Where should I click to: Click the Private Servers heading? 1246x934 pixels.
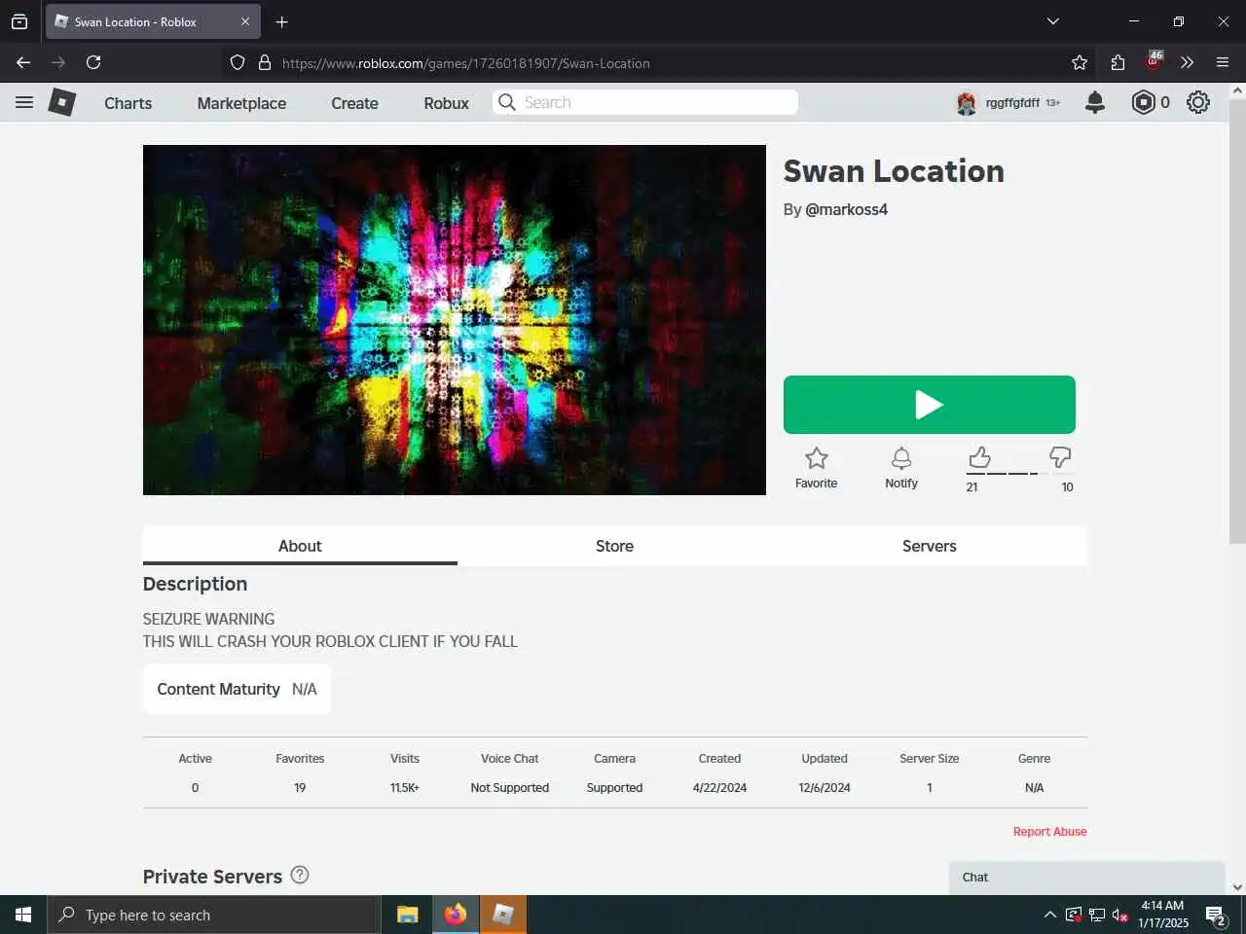(x=212, y=877)
